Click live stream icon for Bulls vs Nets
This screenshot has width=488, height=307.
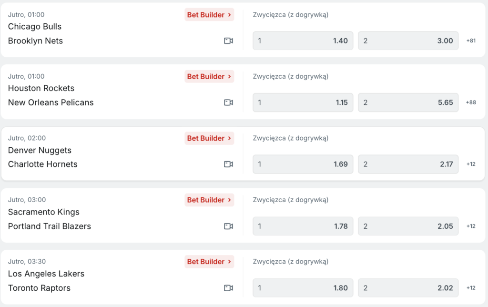(x=228, y=41)
